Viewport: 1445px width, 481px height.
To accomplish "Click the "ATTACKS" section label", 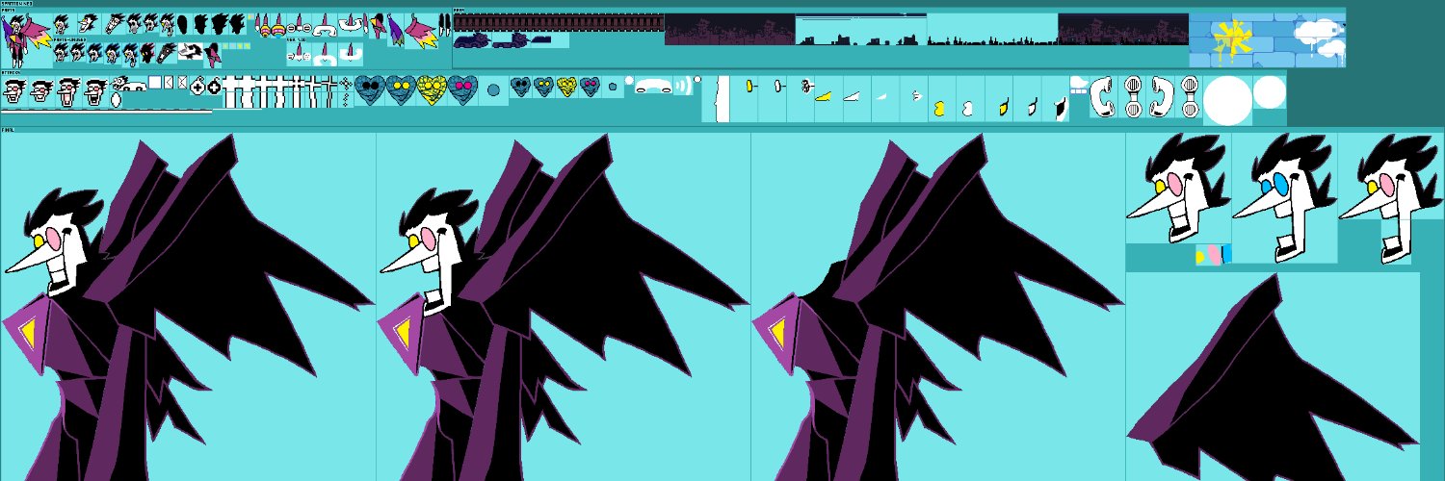I will [12, 72].
